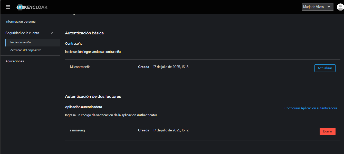Screen dimensions: 344x154
Task: Open the Marjorie Vivas user dropdown
Action: tap(317, 7)
